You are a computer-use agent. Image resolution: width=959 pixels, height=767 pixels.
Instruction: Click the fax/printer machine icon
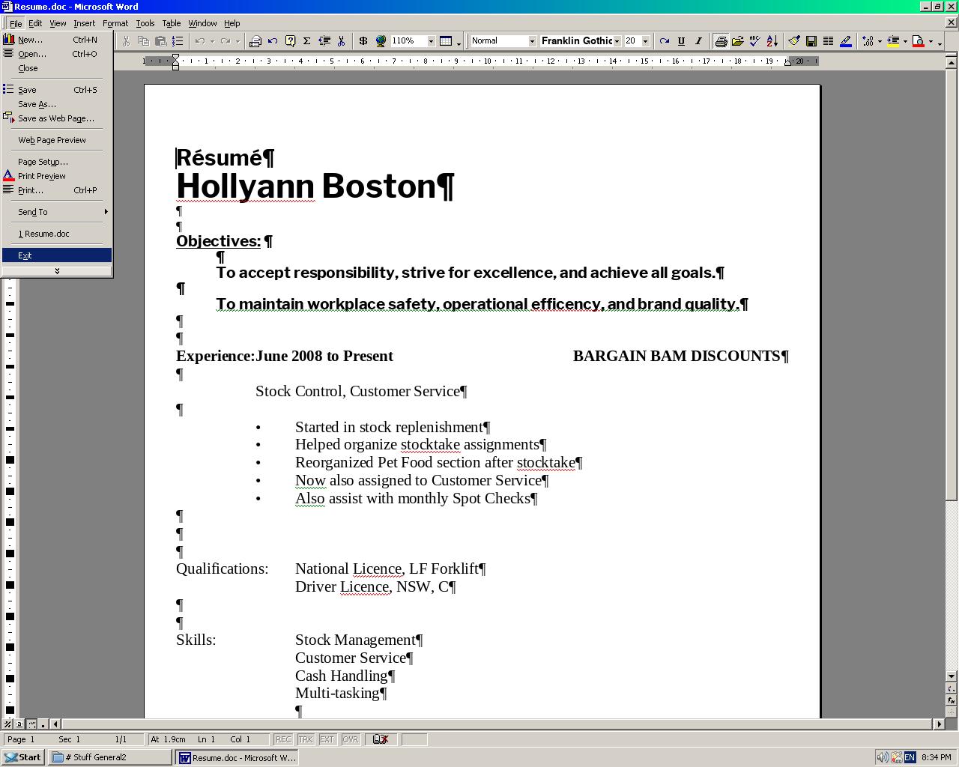click(255, 41)
